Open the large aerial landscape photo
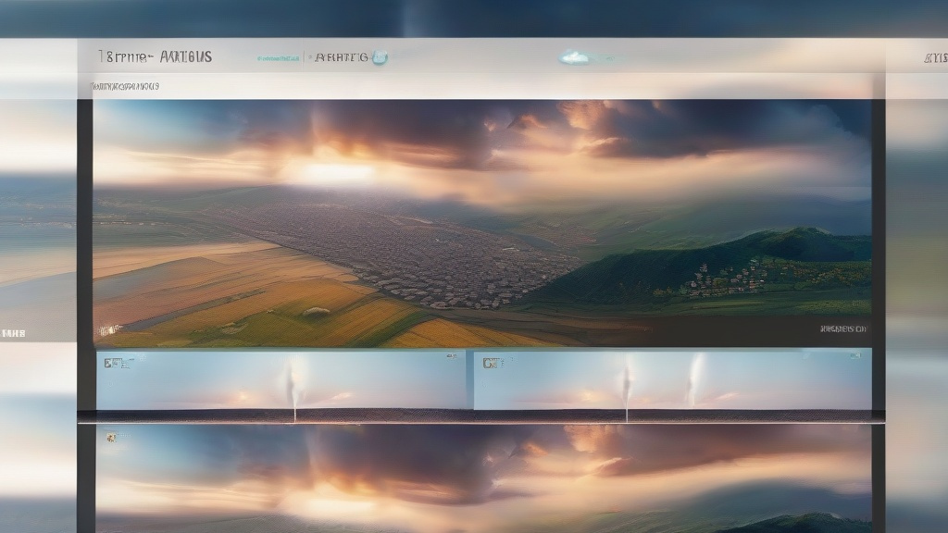 click(x=482, y=223)
